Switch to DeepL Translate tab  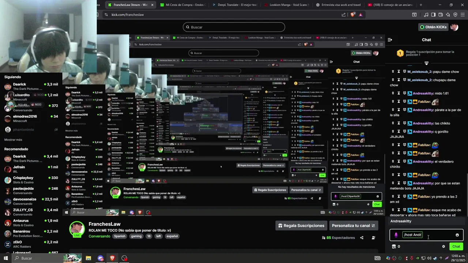click(235, 5)
